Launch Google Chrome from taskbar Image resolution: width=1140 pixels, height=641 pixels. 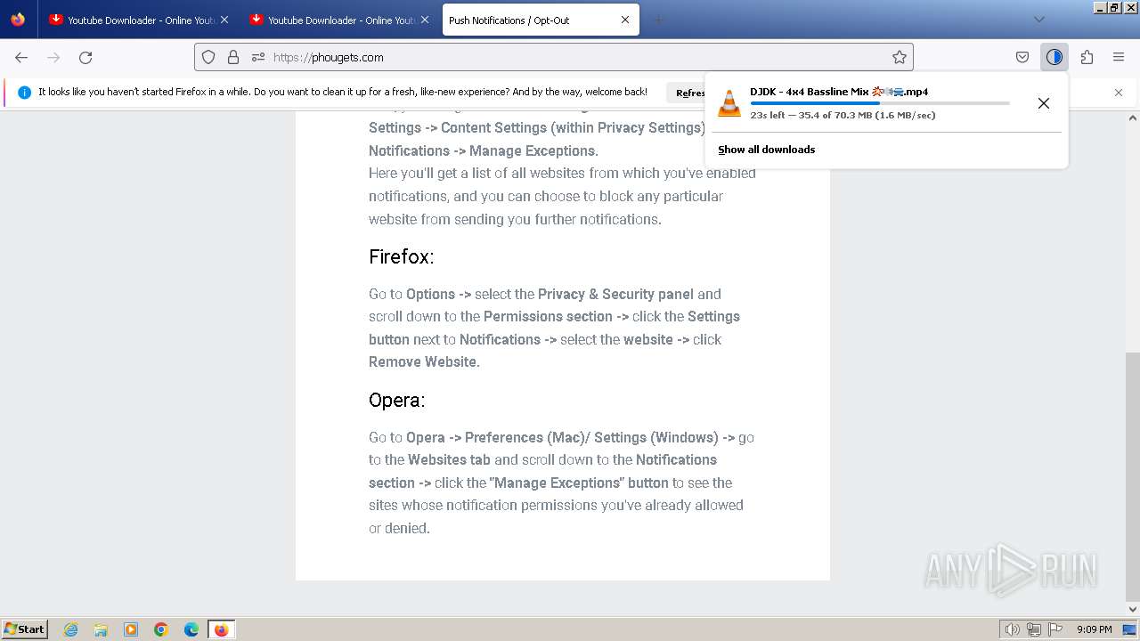pyautogui.click(x=161, y=629)
